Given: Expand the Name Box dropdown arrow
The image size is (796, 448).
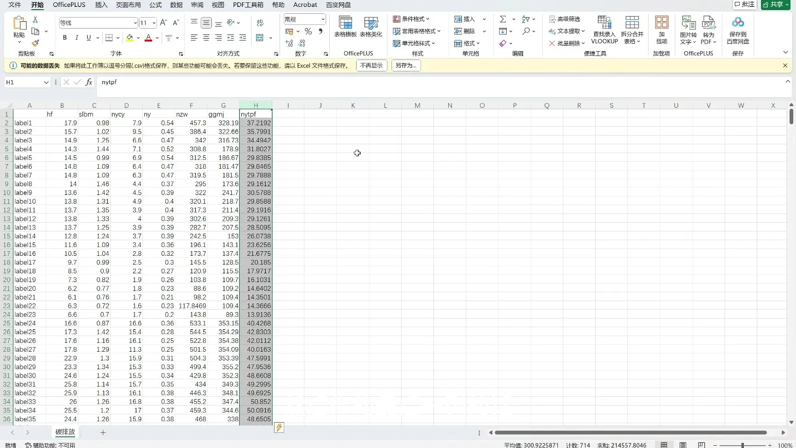Looking at the screenshot, I should coord(46,83).
